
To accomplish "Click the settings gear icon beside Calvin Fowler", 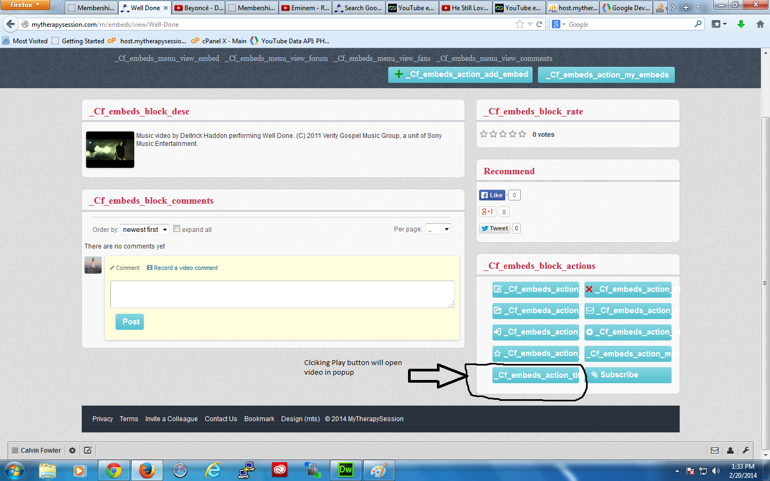I will click(x=72, y=451).
